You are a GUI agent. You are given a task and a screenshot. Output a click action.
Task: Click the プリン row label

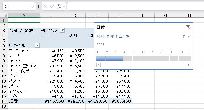14,86
